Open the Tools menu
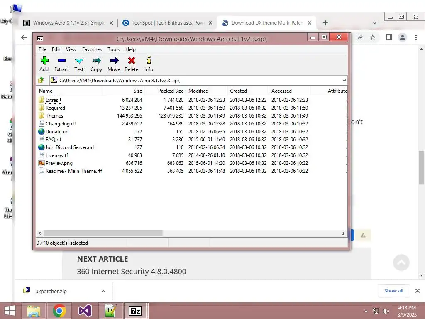Image resolution: width=425 pixels, height=319 pixels. [x=114, y=49]
